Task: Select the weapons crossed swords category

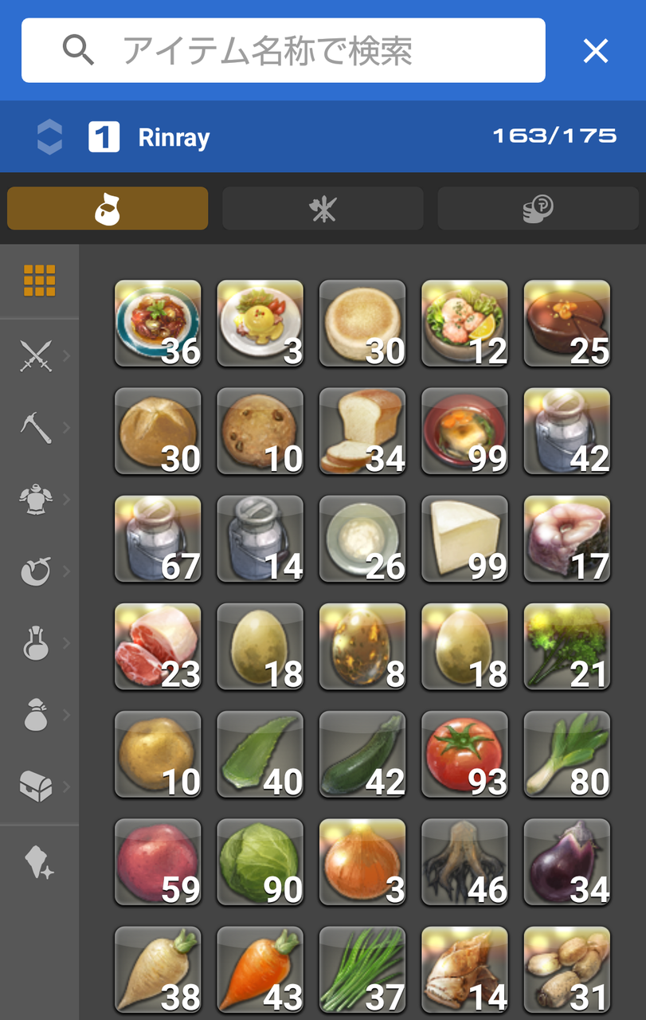Action: coord(36,355)
